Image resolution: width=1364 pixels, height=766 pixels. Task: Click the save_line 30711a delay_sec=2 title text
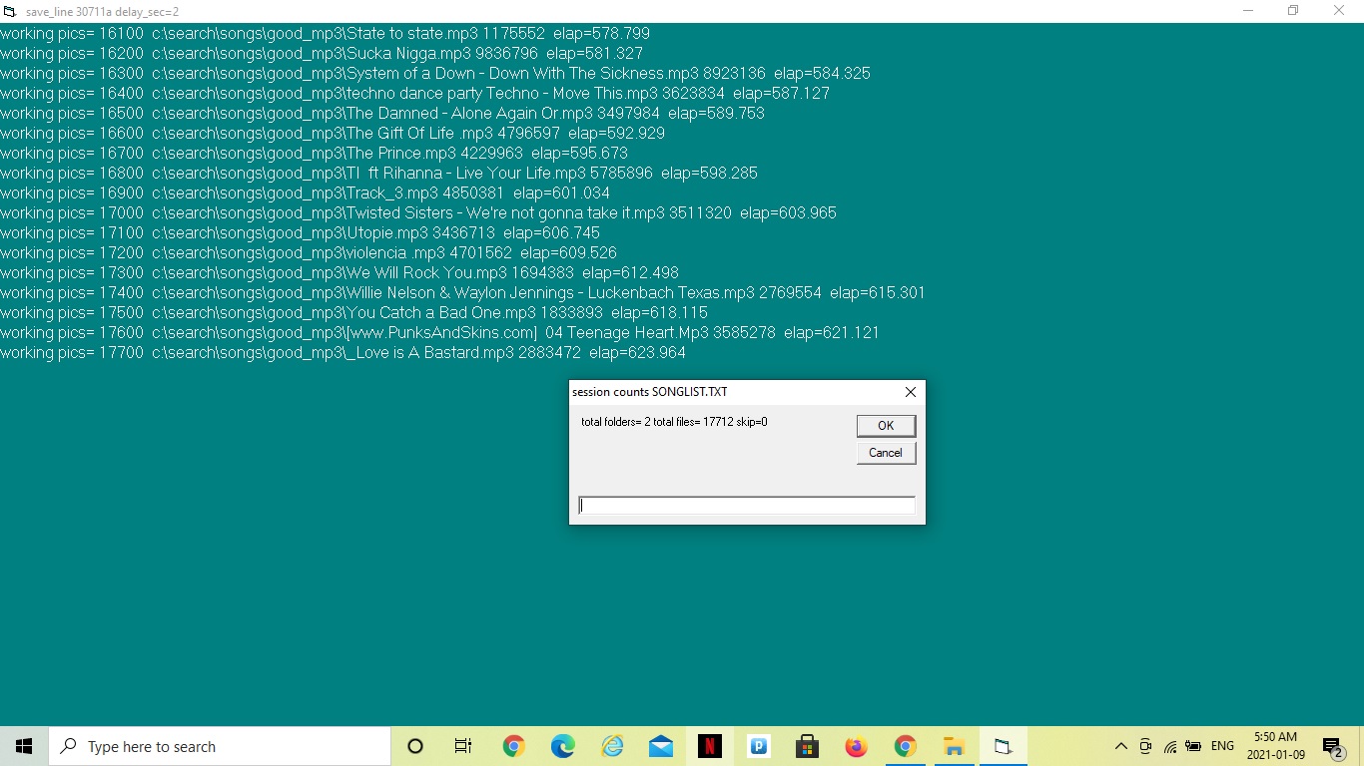(102, 12)
